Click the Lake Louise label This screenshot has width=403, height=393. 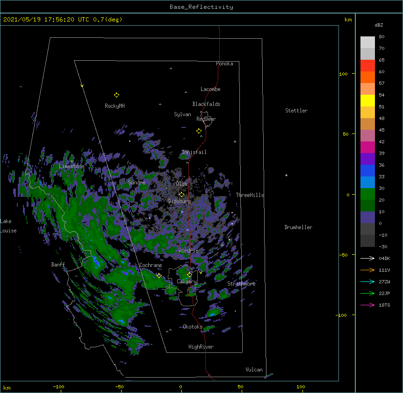click(8, 226)
